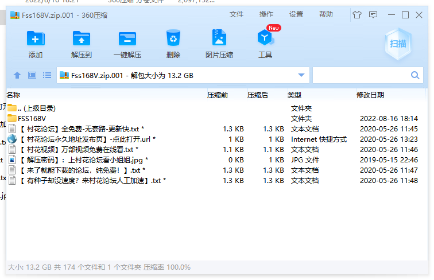The width and height of the screenshot is (434, 280).
Task: Sort files by 修改日期 column header
Action: coord(370,95)
